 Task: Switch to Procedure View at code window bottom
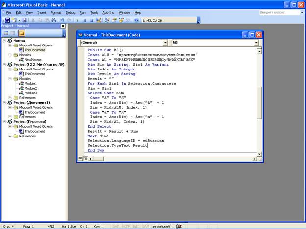80,158
